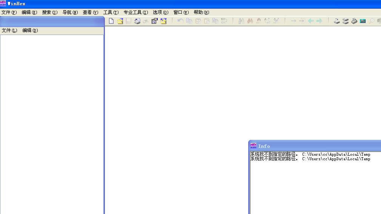This screenshot has width=381, height=214.
Task: Open the 专业工具(I) menu
Action: coord(135,12)
